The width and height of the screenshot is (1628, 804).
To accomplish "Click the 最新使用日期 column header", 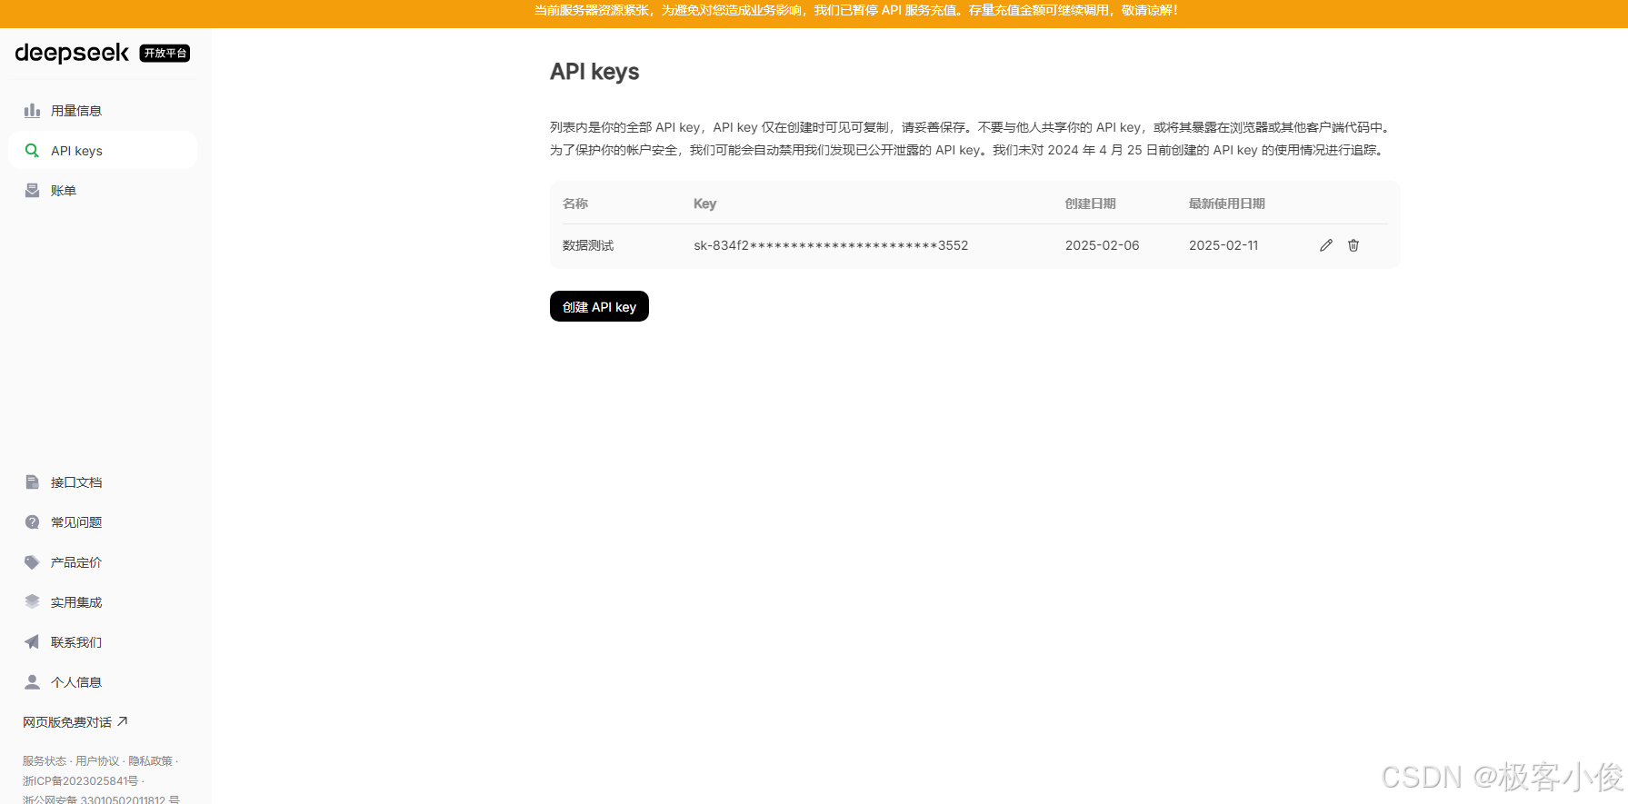I will coord(1227,203).
